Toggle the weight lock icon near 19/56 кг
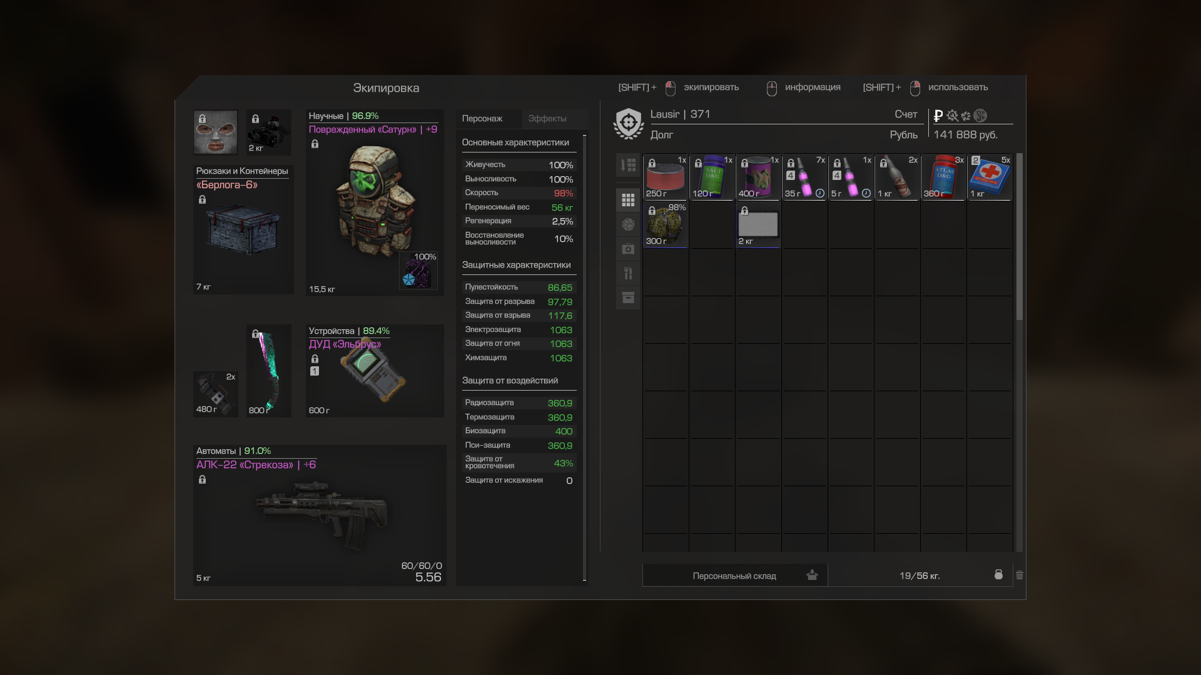The image size is (1201, 675). (998, 574)
